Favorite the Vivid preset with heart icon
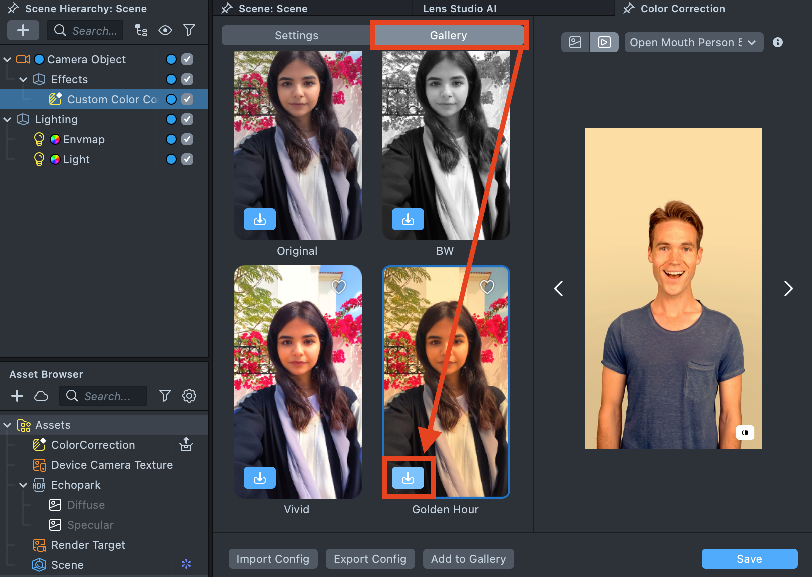 click(x=339, y=287)
